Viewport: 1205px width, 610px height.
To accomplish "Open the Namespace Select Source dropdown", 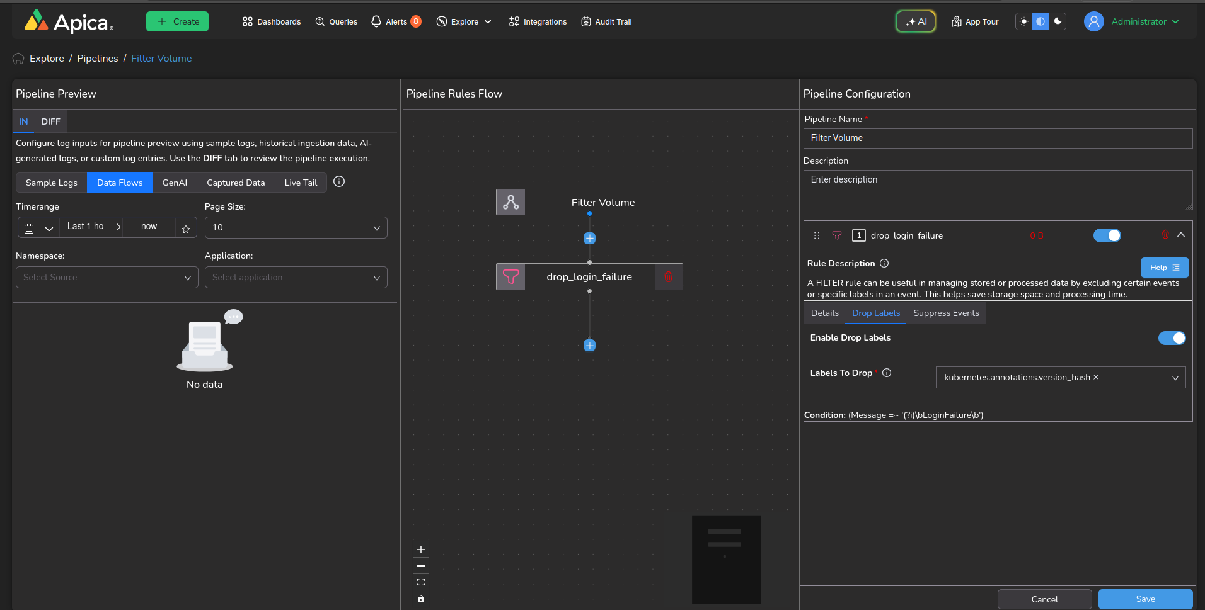I will pos(107,278).
